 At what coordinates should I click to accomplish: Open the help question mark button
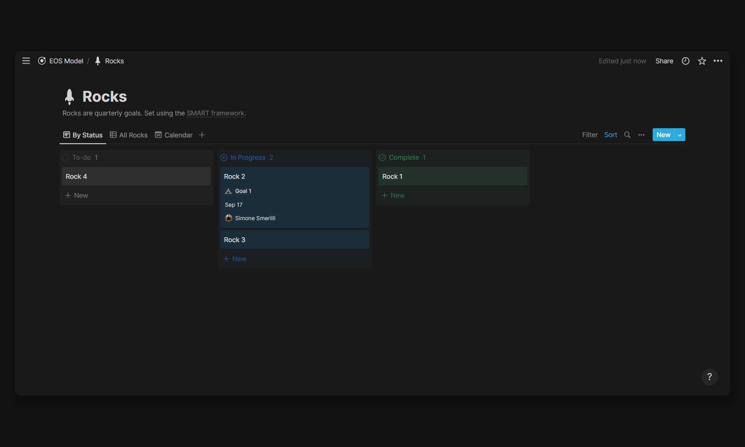pyautogui.click(x=710, y=377)
